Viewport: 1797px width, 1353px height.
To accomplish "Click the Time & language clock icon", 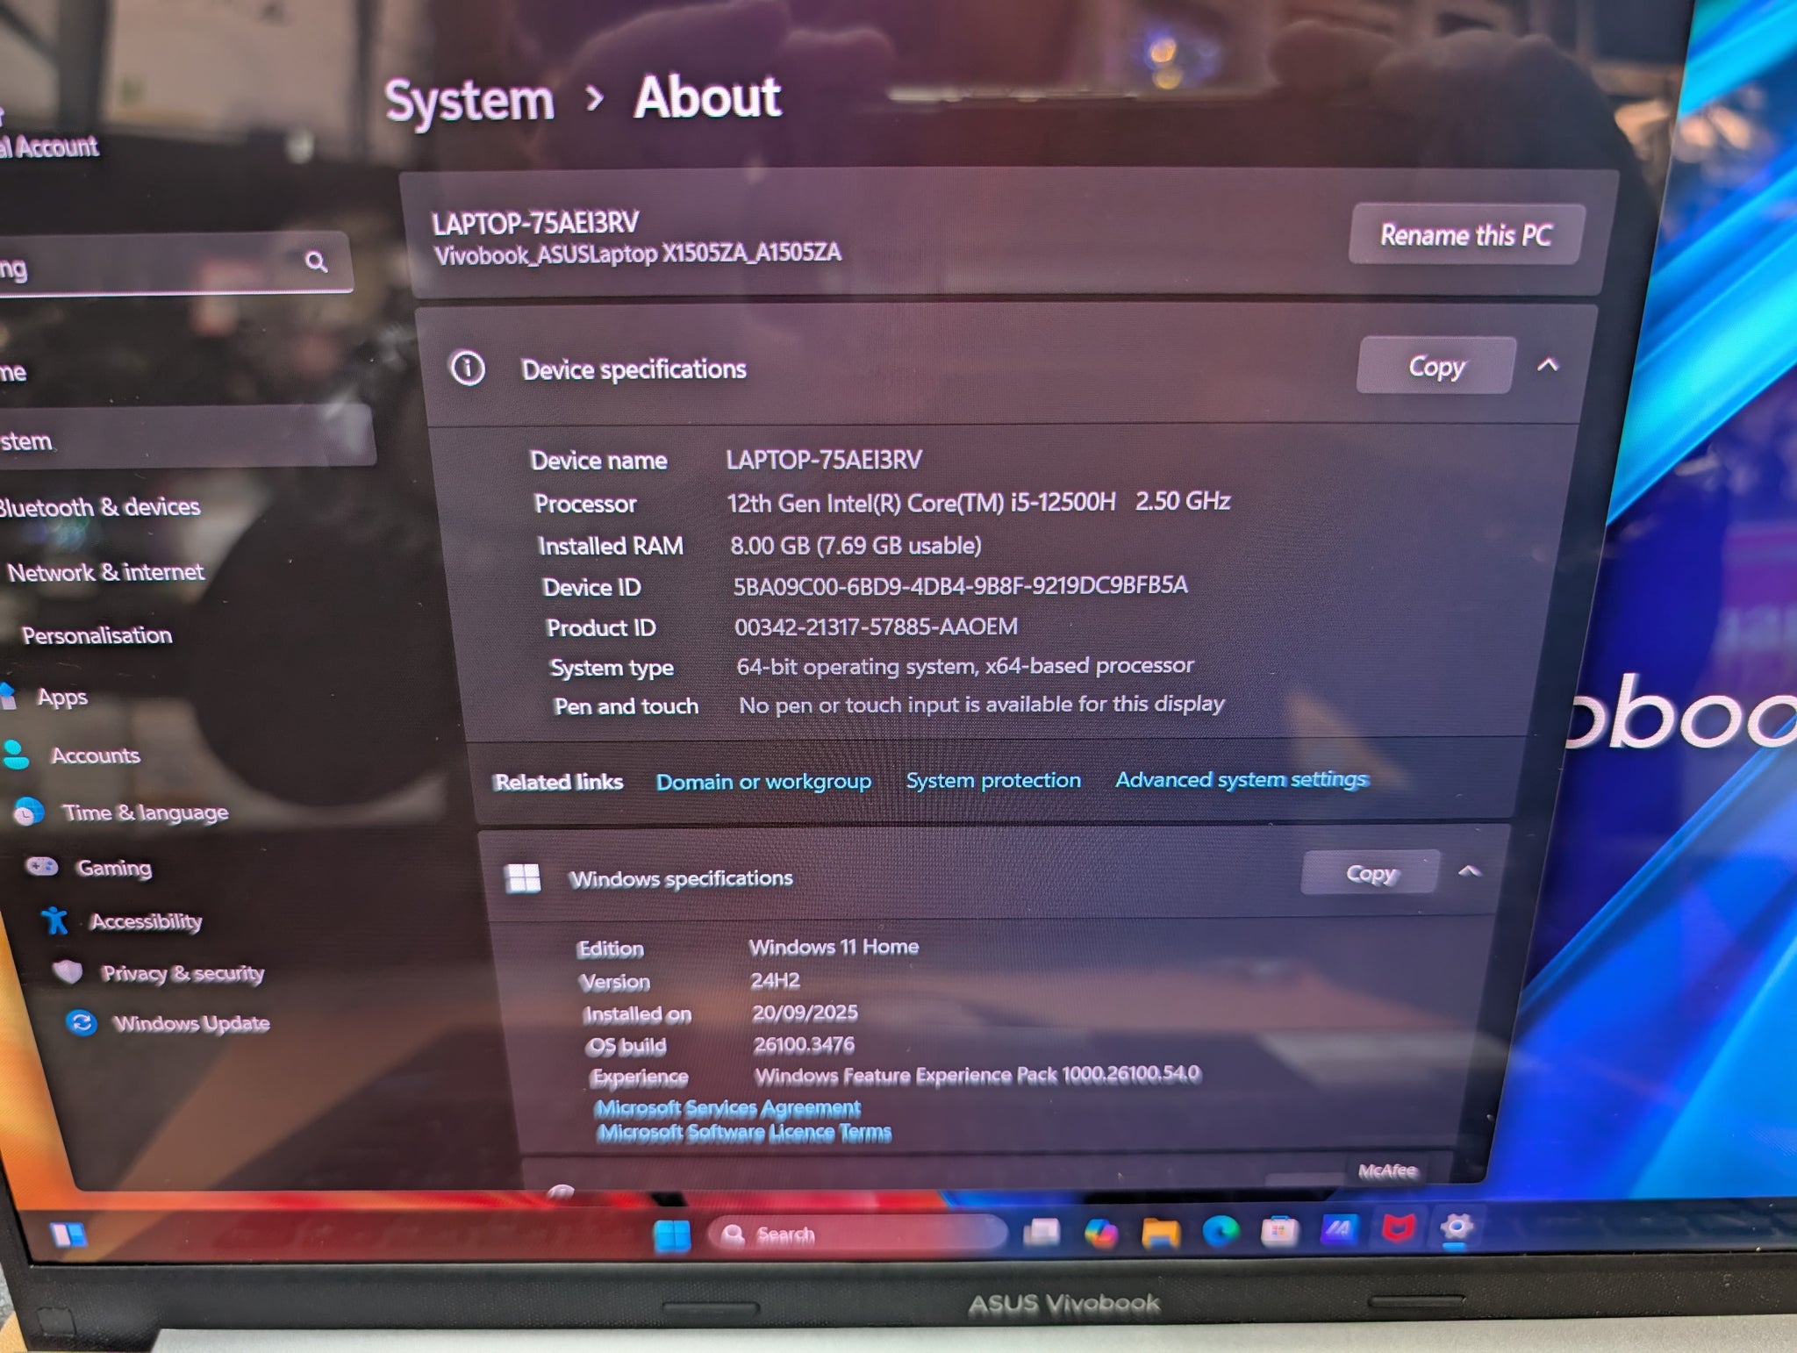I will pyautogui.click(x=28, y=813).
